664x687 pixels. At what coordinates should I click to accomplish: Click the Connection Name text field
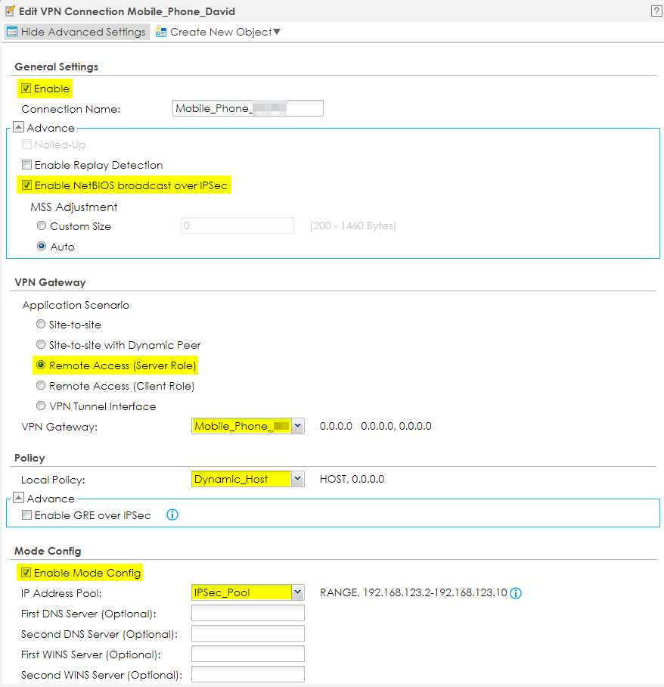[x=247, y=108]
